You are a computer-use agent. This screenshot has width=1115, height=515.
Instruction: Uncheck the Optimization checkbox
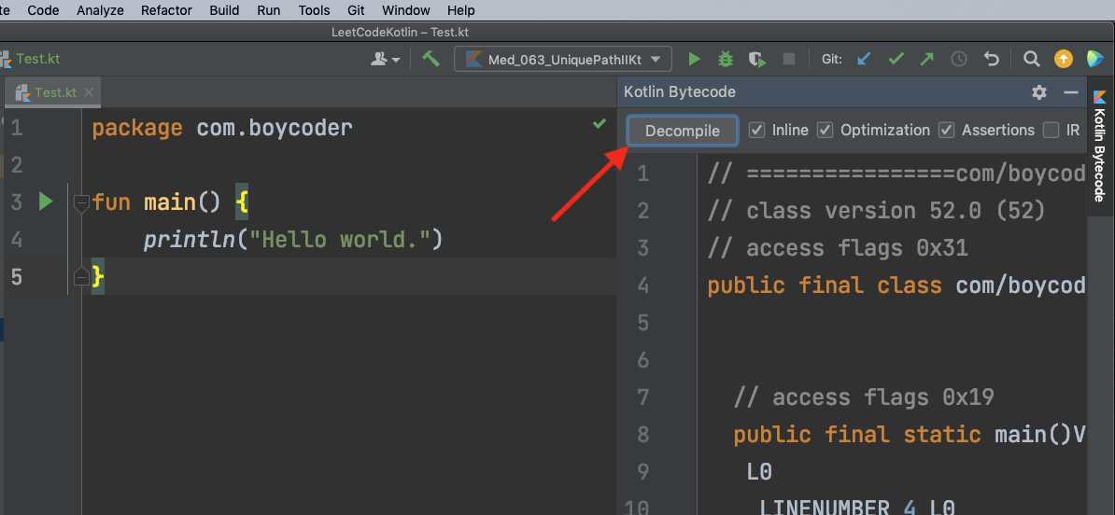[x=826, y=130]
